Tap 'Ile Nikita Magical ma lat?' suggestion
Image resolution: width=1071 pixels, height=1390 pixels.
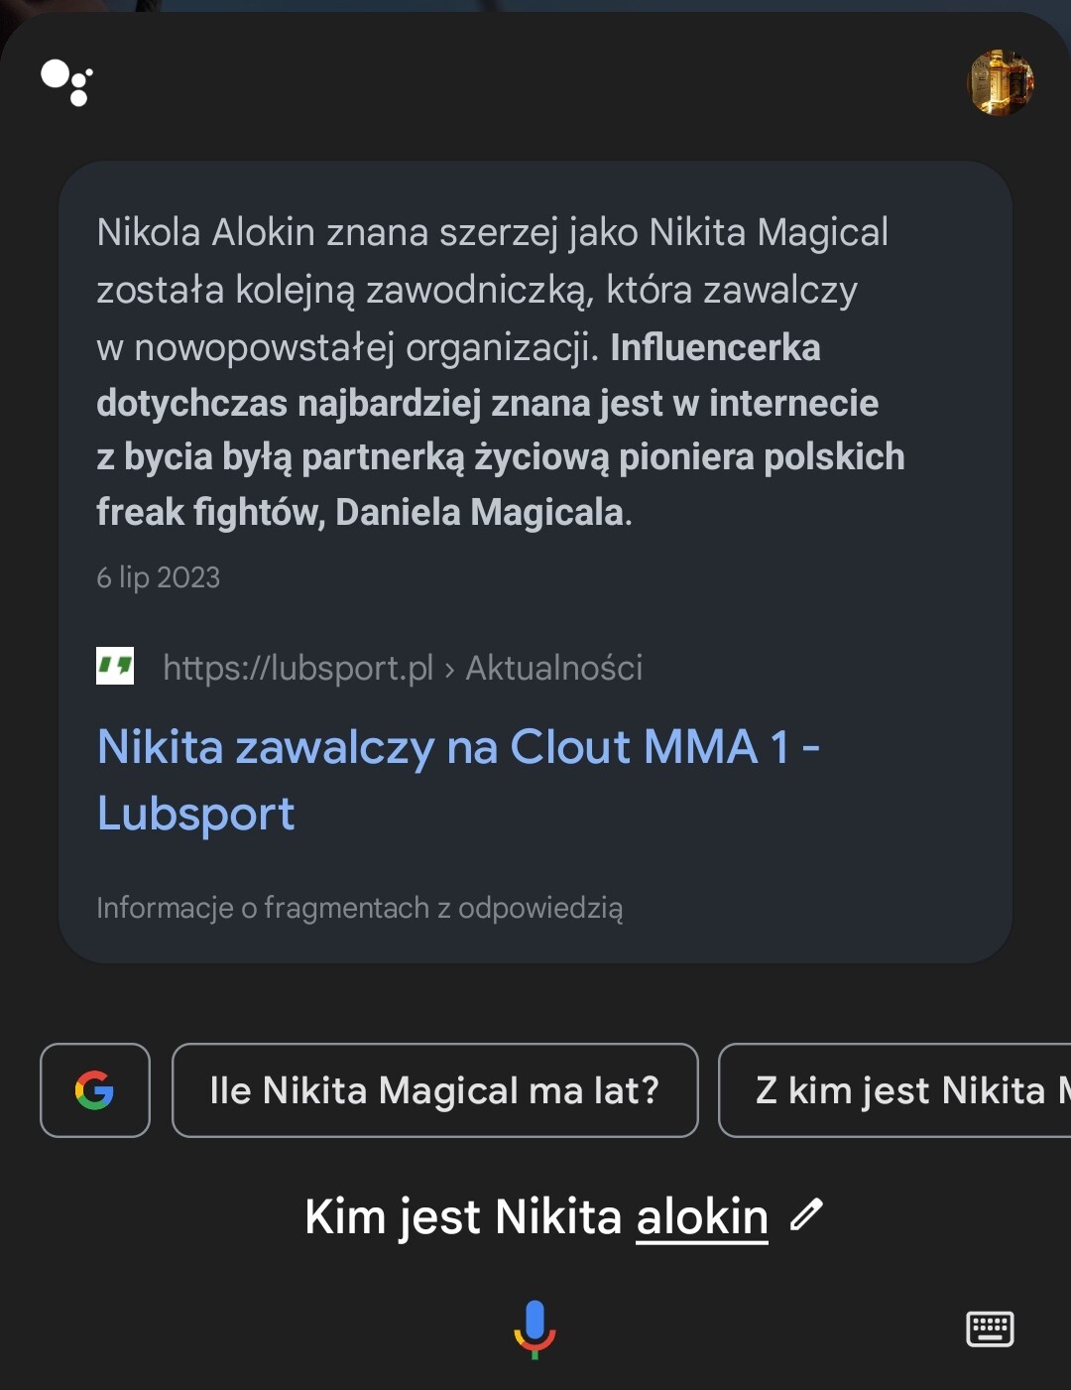[x=434, y=1090]
